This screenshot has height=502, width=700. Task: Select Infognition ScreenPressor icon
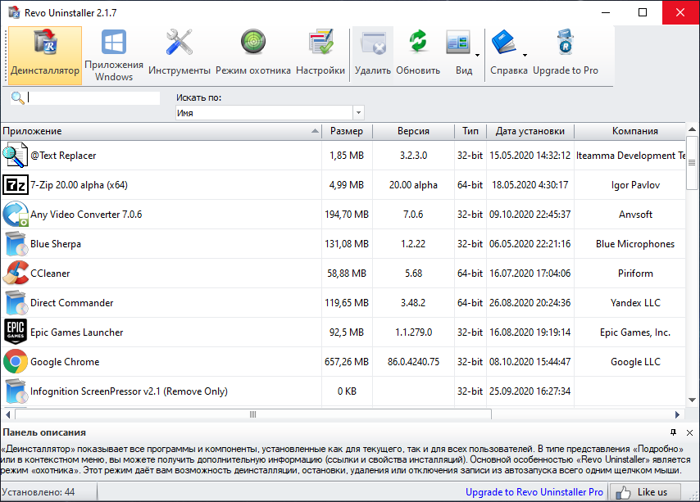16,391
